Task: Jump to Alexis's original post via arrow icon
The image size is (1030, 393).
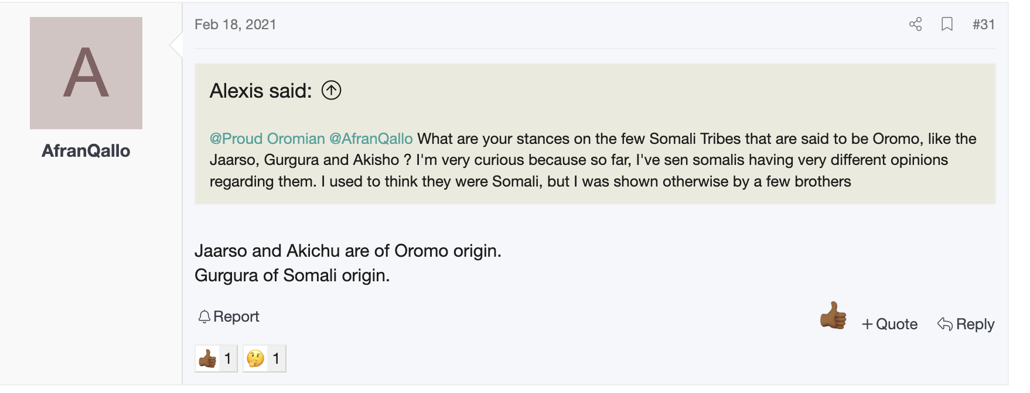Action: (x=331, y=91)
